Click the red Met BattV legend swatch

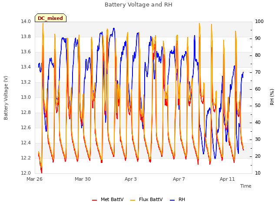click(95, 200)
